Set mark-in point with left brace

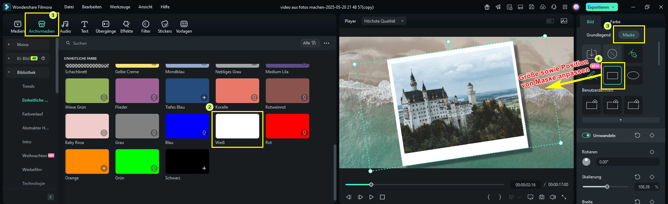click(x=489, y=197)
